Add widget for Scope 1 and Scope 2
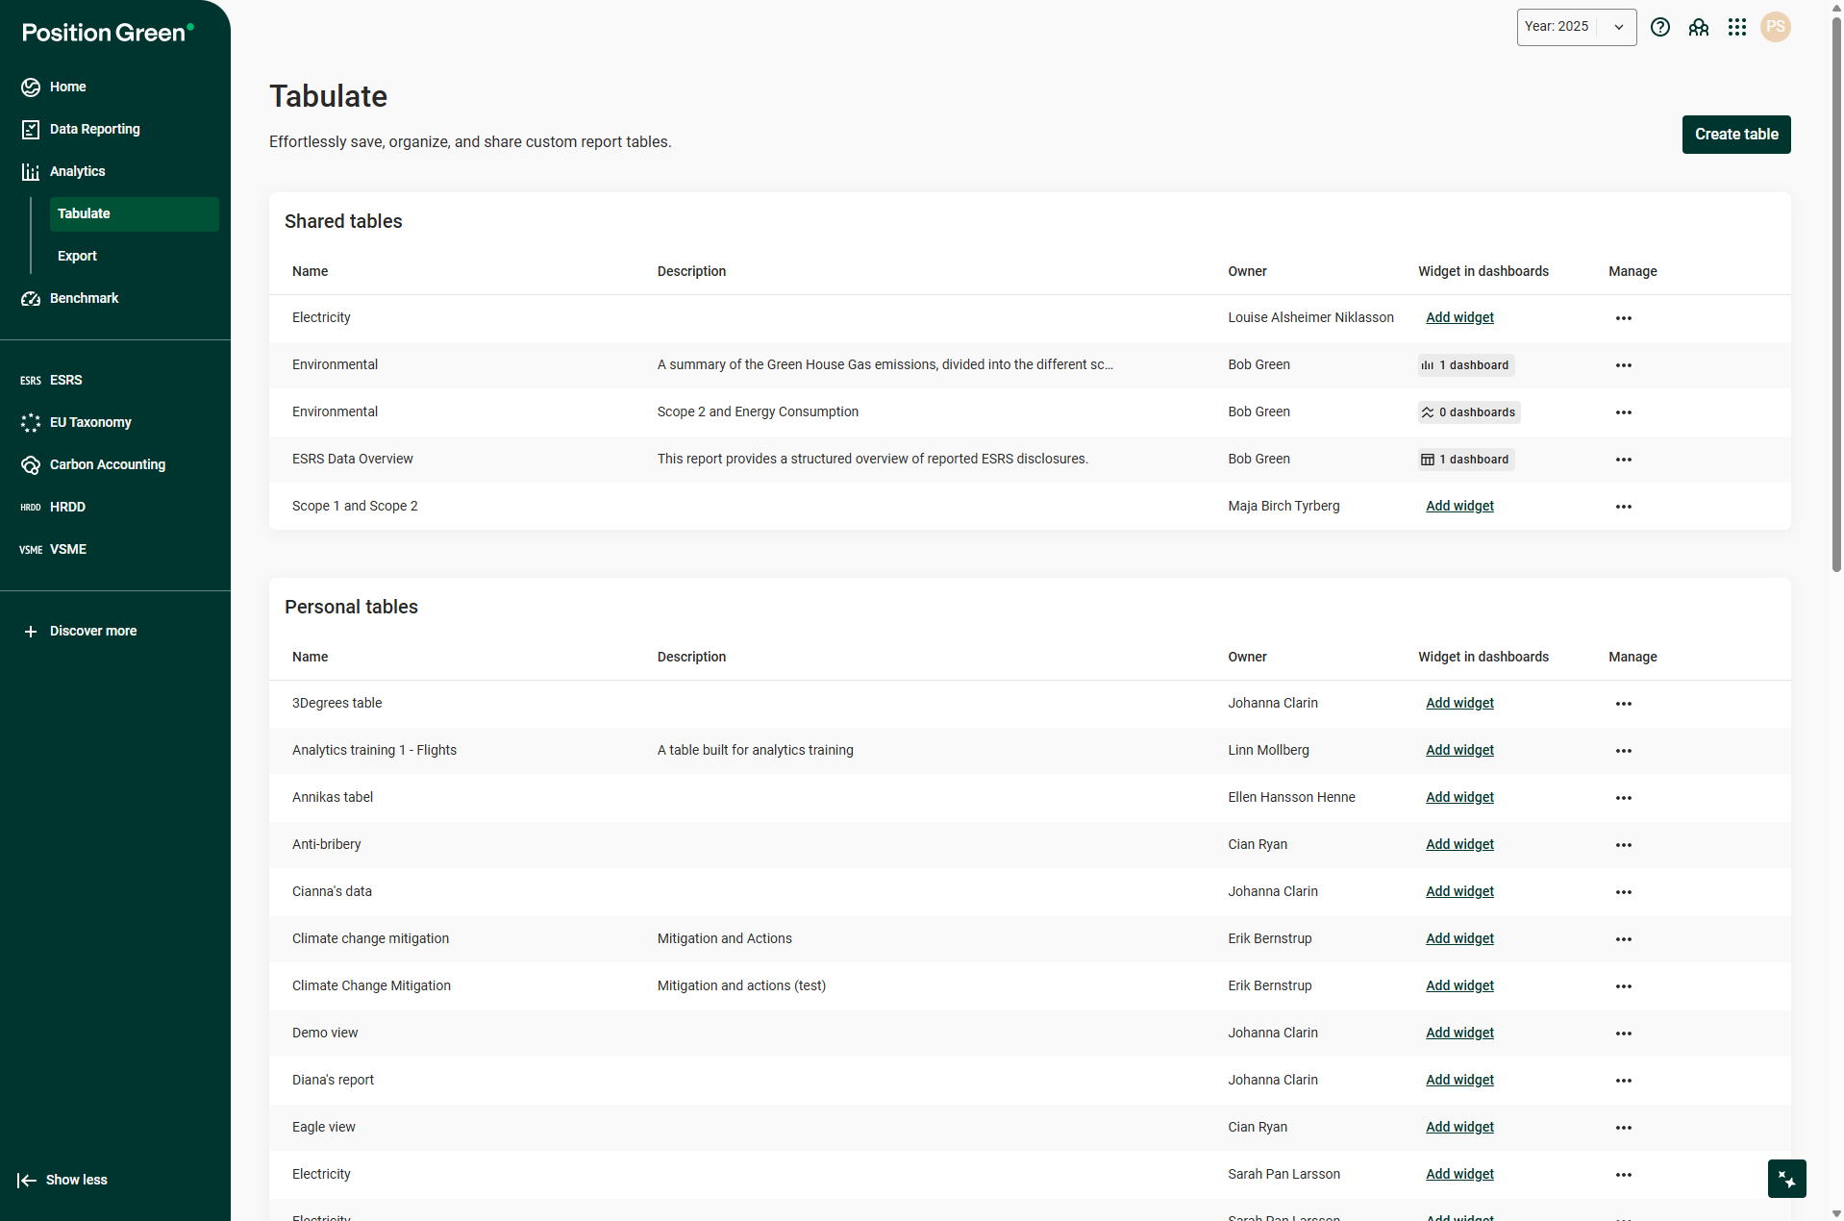This screenshot has height=1221, width=1844. click(x=1459, y=506)
